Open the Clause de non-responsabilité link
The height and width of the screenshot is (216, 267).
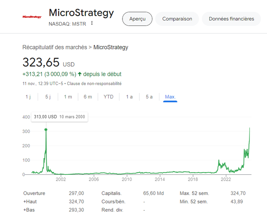(x=94, y=84)
